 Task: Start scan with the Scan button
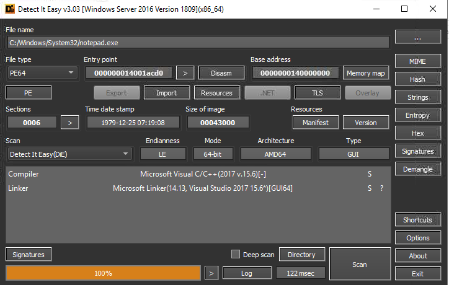[x=360, y=265]
